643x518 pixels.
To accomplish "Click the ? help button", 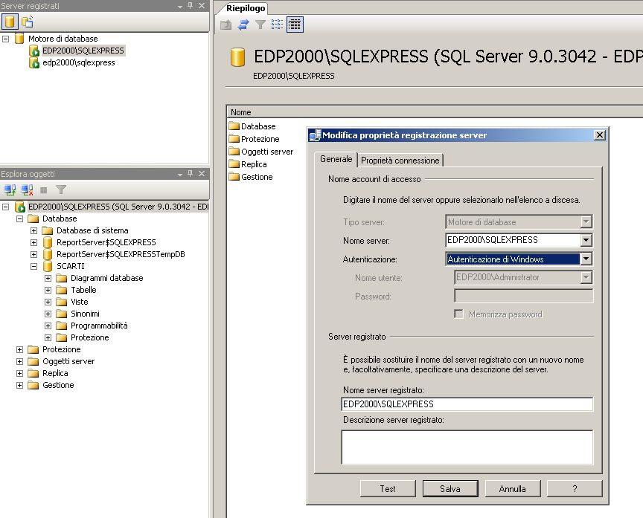I will click(575, 488).
